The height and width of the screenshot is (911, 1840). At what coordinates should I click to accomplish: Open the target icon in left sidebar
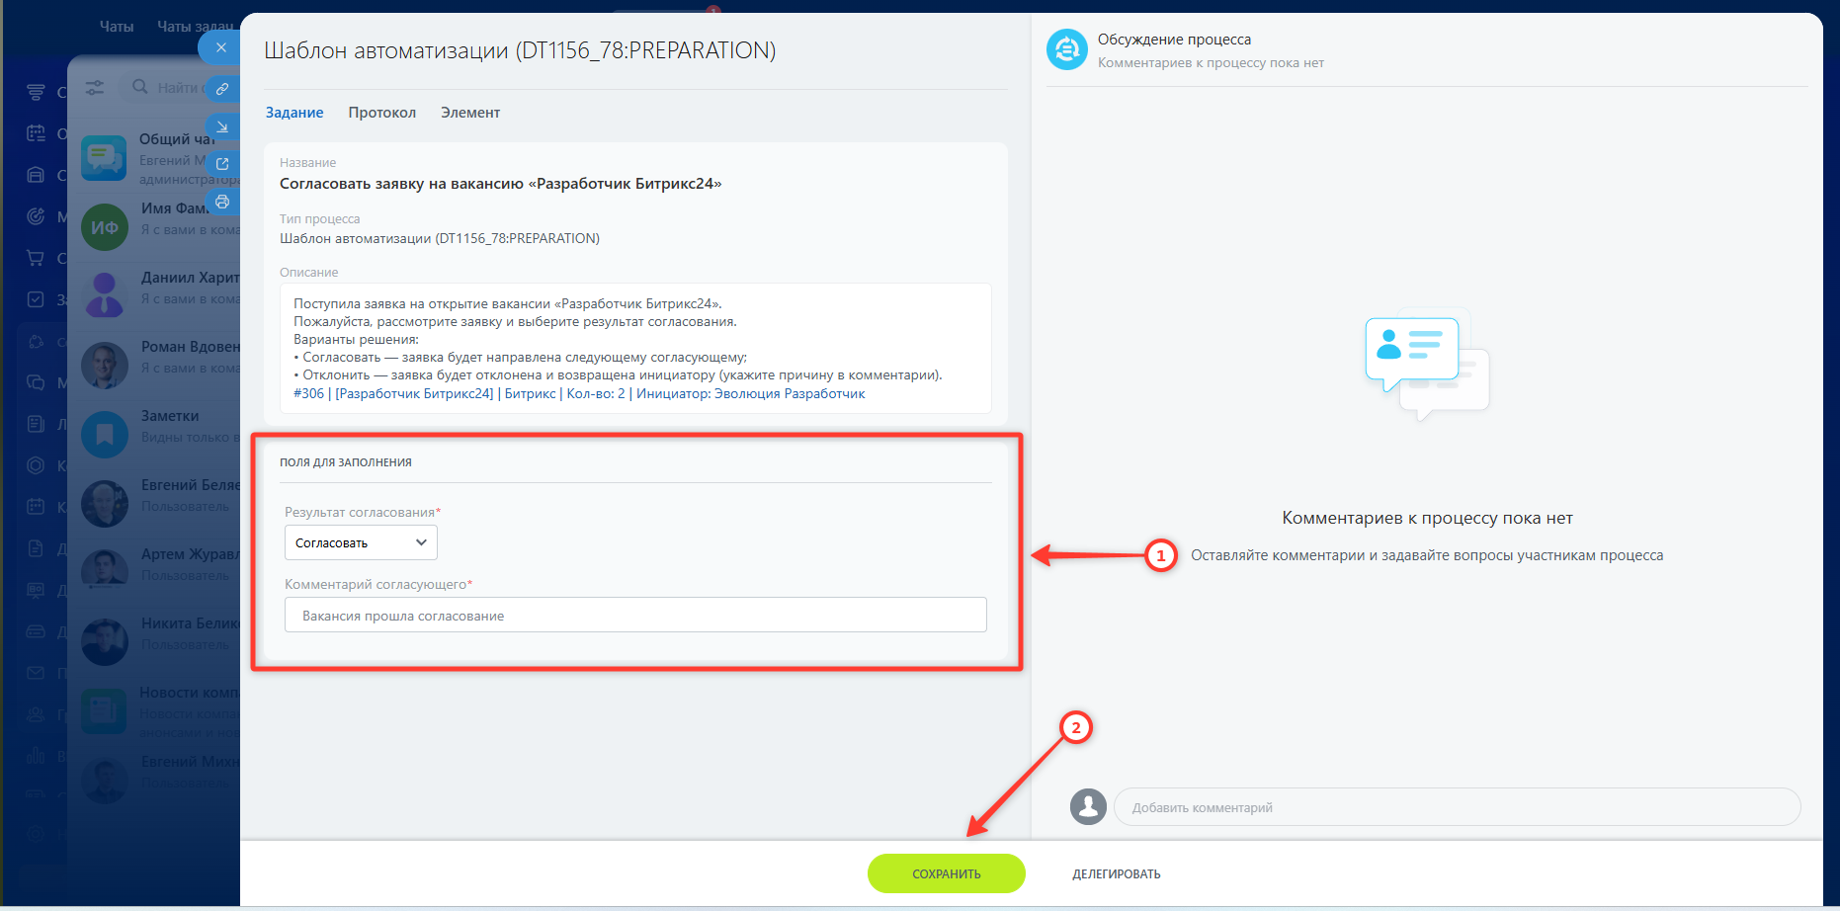click(x=36, y=216)
